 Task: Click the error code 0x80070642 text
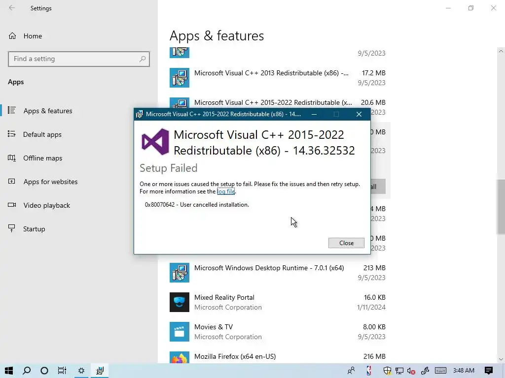[x=160, y=205]
